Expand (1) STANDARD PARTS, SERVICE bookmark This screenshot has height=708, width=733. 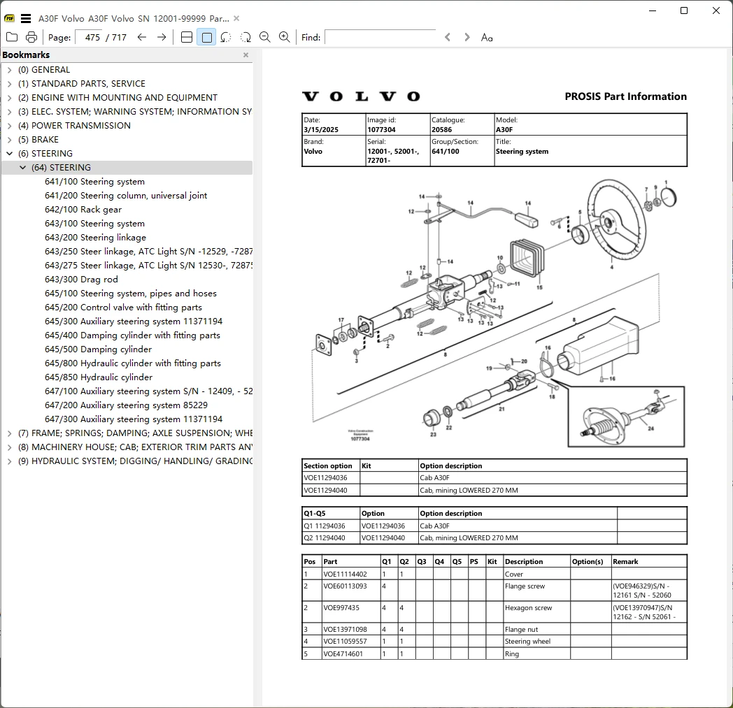coord(9,84)
